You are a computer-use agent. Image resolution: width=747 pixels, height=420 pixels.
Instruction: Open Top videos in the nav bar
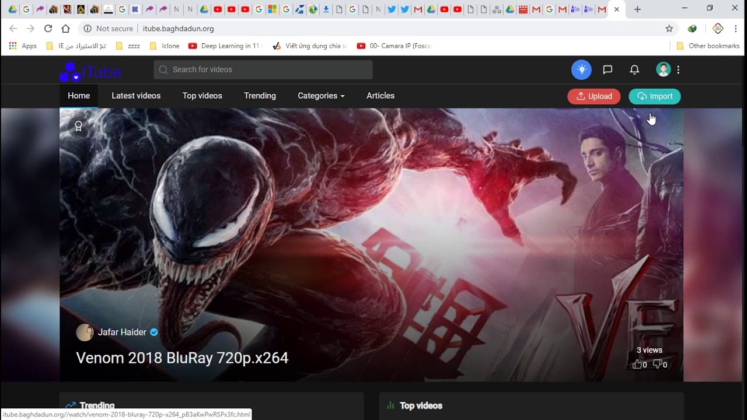(x=203, y=96)
